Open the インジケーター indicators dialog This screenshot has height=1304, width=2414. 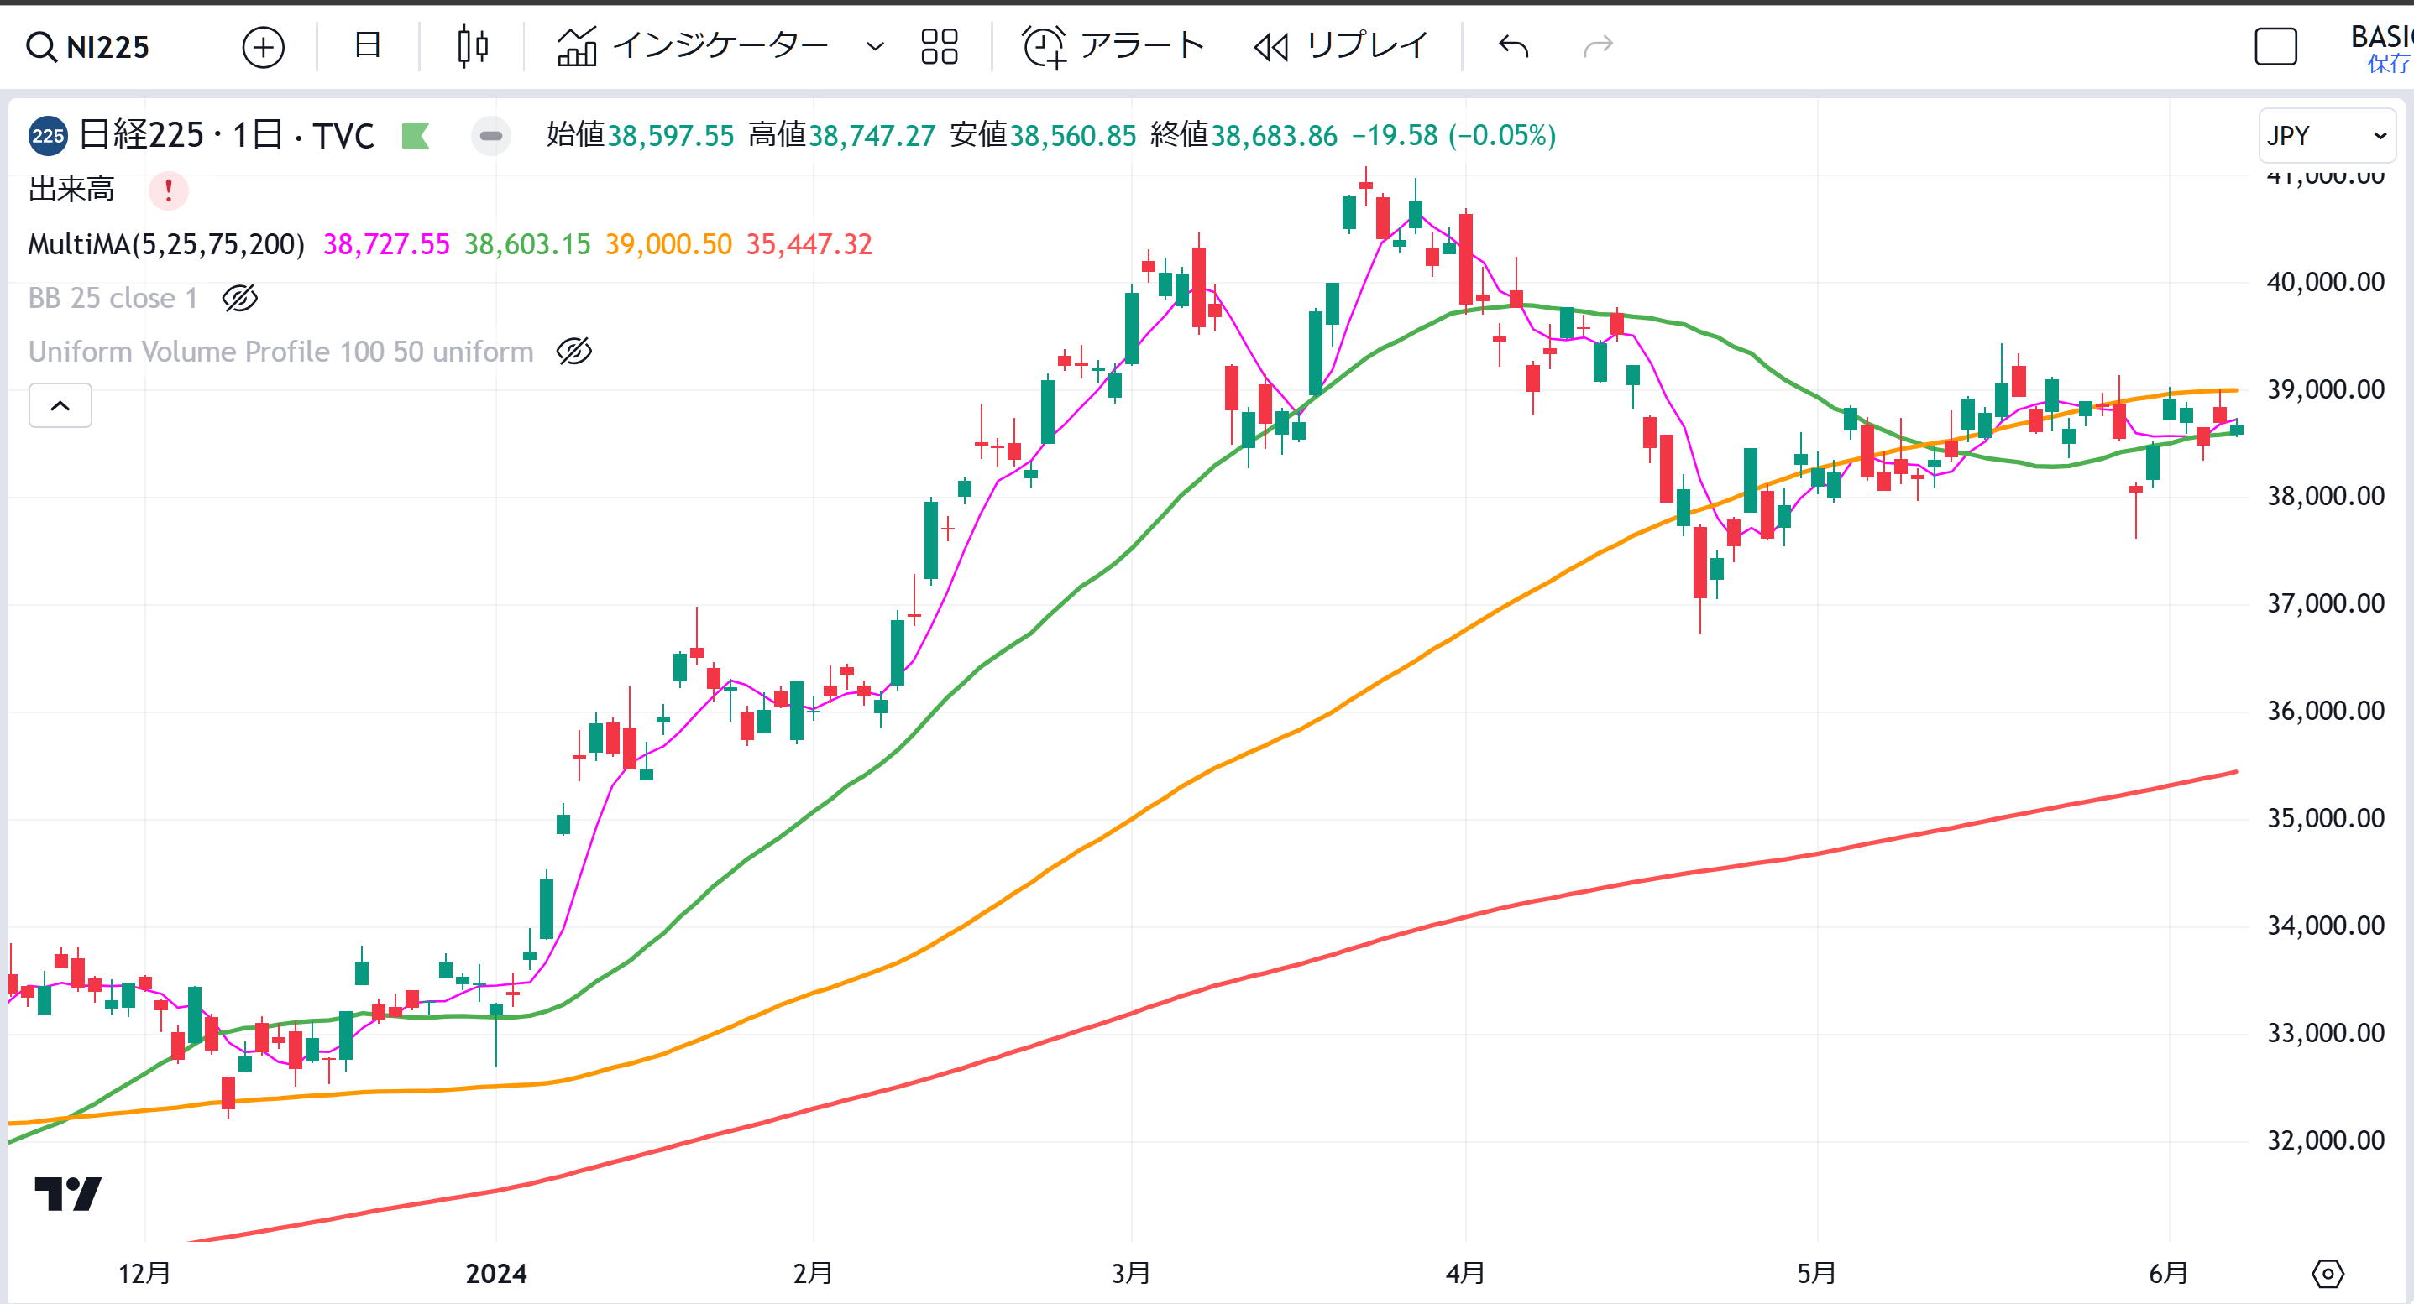coord(693,46)
